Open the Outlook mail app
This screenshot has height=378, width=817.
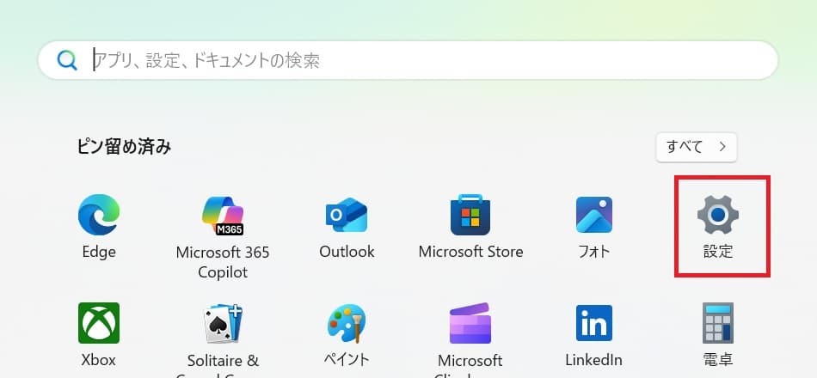[347, 215]
